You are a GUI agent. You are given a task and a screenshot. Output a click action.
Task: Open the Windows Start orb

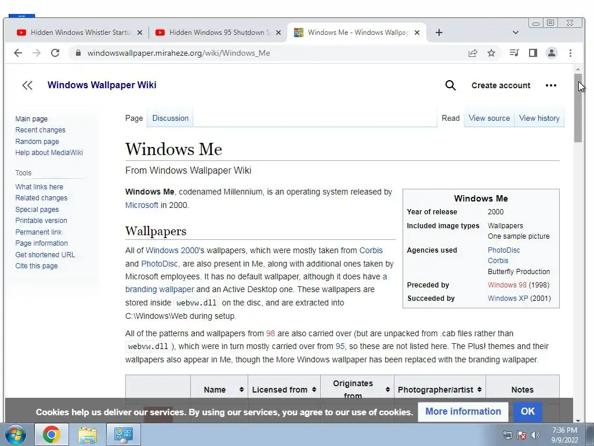[15, 434]
